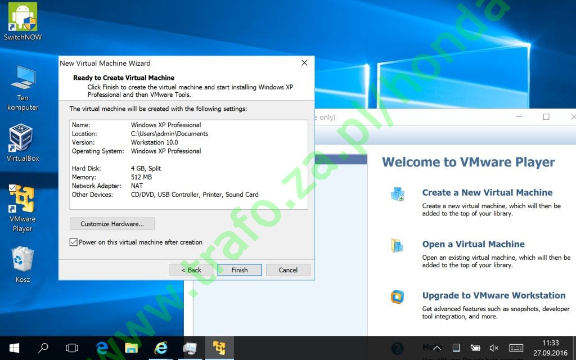This screenshot has height=360, width=576.
Task: Click the Location value C:\Users\admin\Documents
Action: point(169,134)
